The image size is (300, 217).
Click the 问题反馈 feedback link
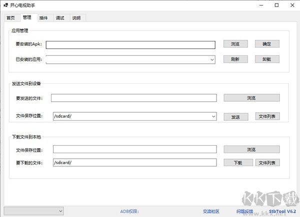tap(244, 212)
